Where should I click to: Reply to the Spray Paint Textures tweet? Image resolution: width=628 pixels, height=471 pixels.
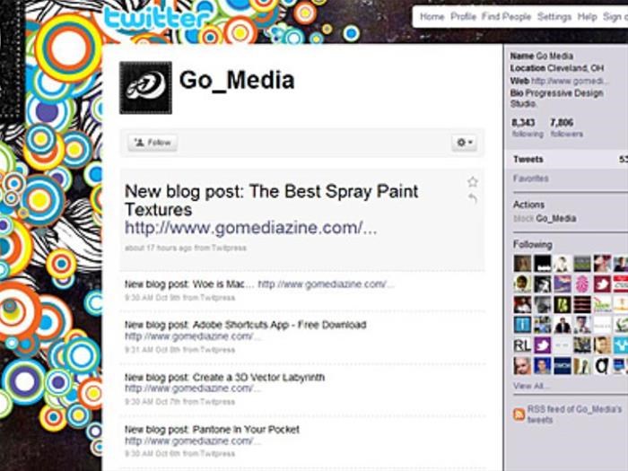[473, 198]
